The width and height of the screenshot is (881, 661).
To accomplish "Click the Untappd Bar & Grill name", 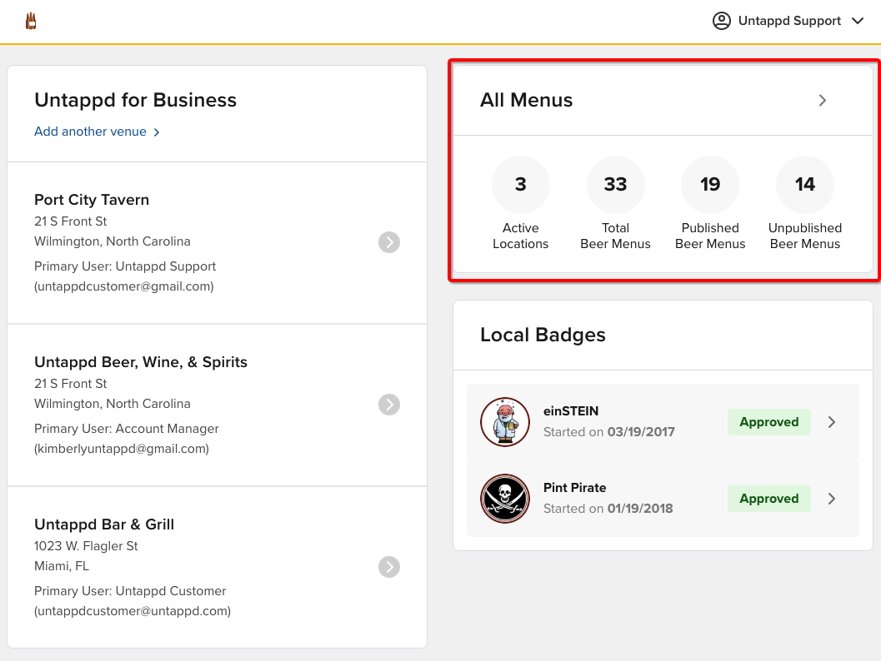I will [104, 524].
